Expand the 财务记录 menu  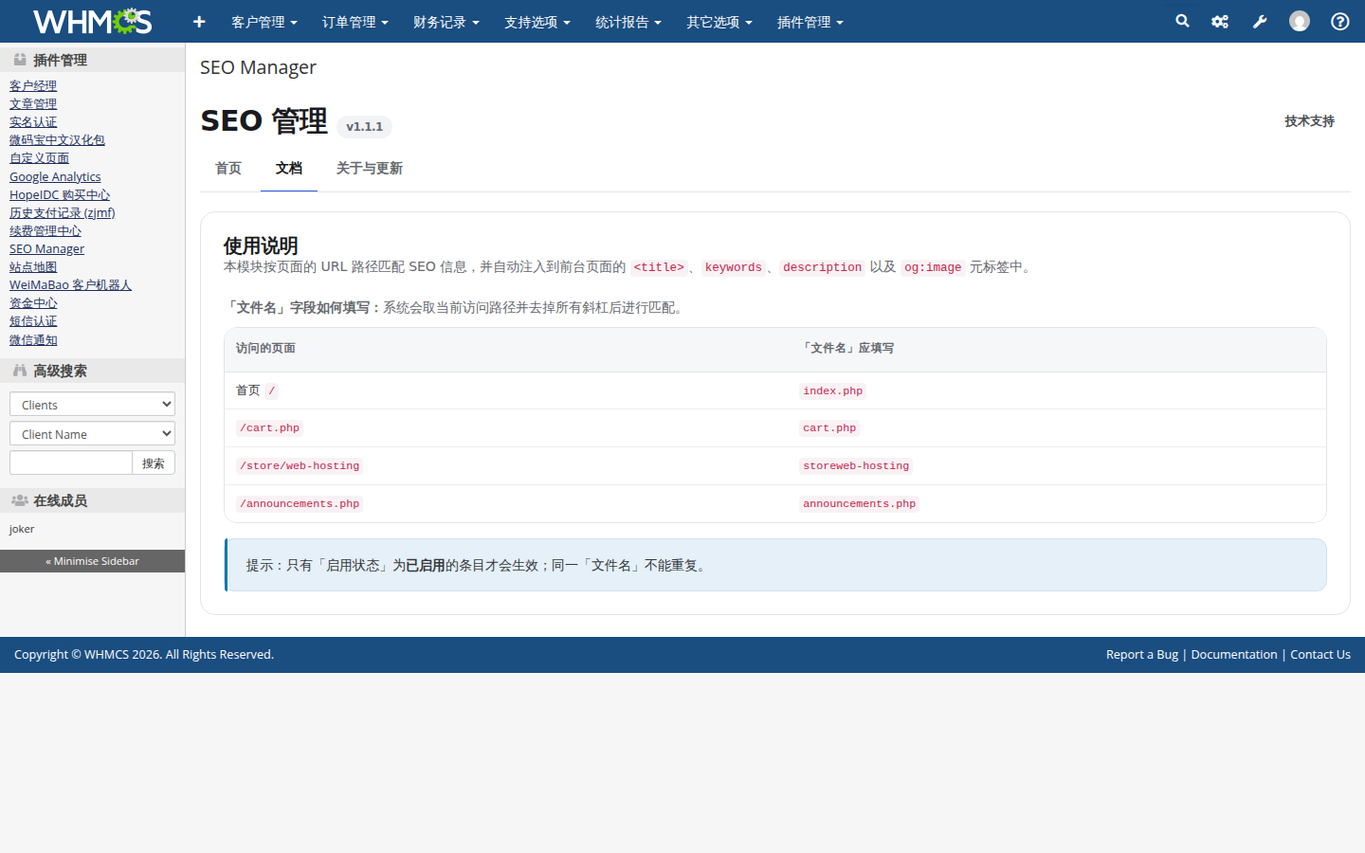446,22
